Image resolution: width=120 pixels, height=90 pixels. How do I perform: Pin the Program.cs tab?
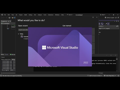(8, 21)
